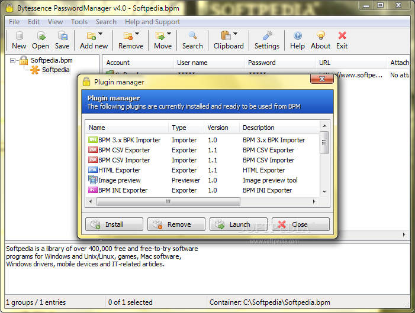Screen dimensions: 415x313
Task: Select the Image preview plugin icon
Action: [92, 180]
